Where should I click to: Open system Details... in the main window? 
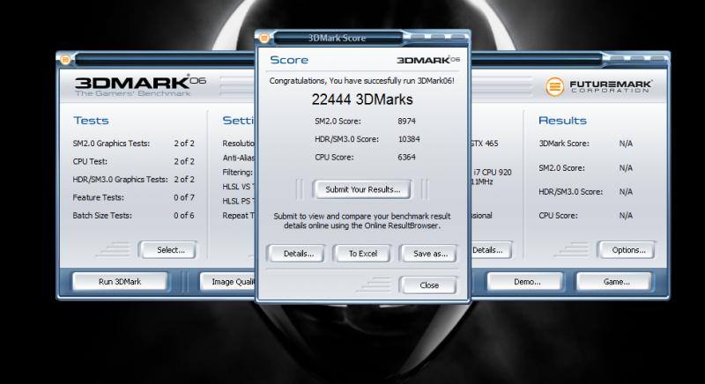490,250
